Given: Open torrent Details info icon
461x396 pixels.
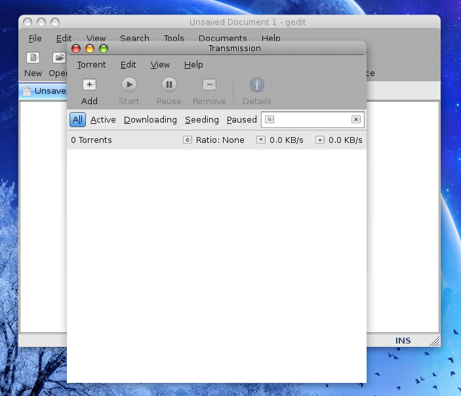Looking at the screenshot, I should pos(257,85).
